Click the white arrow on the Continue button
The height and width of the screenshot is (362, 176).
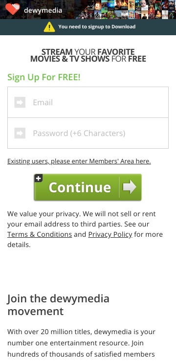[130, 187]
